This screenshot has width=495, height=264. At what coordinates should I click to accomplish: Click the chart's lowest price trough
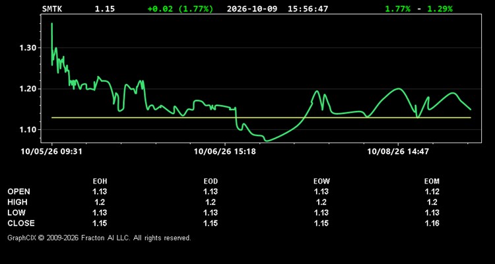[267, 141]
